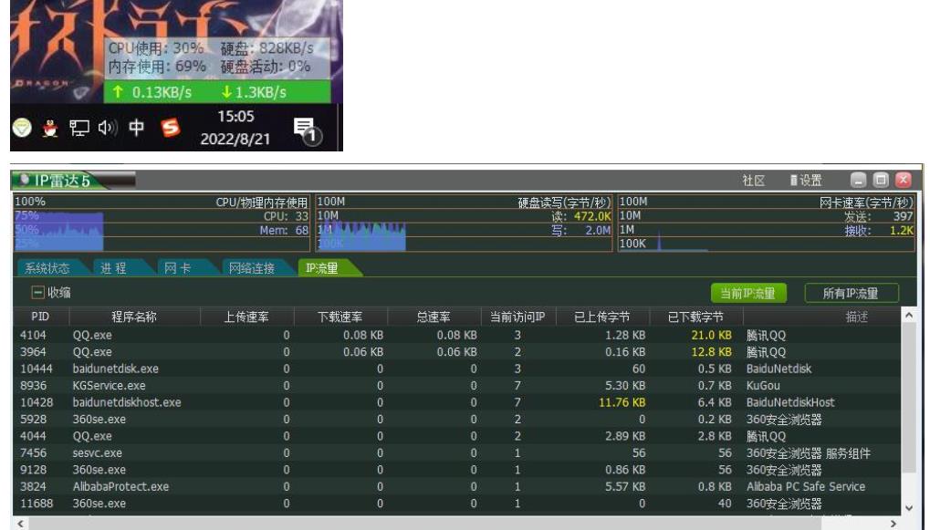Select the 360se.exe row with PID 9128
Image resolution: width=930 pixels, height=530 pixels.
coord(456,470)
